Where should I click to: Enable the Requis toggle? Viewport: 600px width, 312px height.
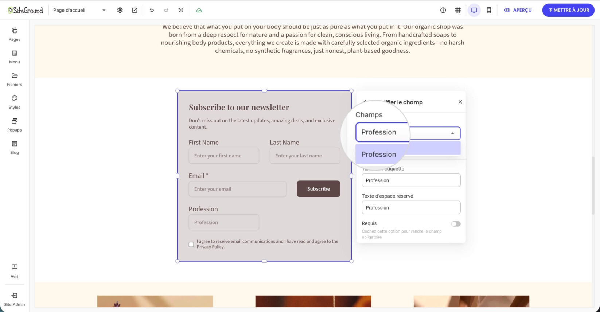point(456,224)
